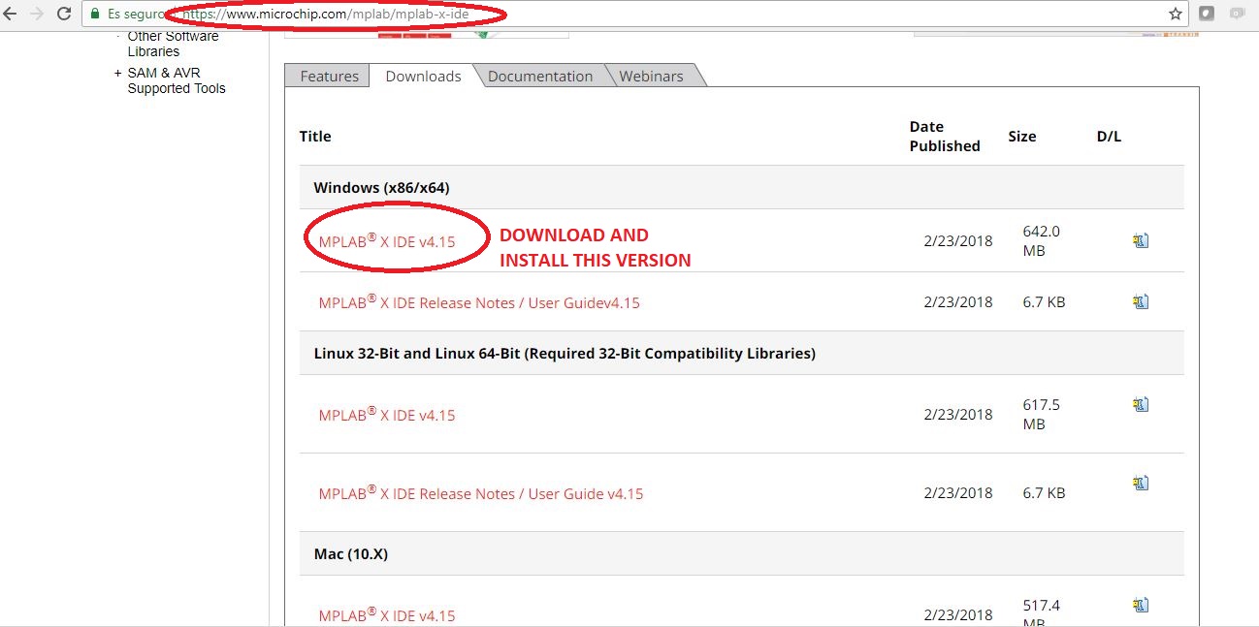Open the Features tab
Screen dimensions: 1259x627
click(x=329, y=76)
